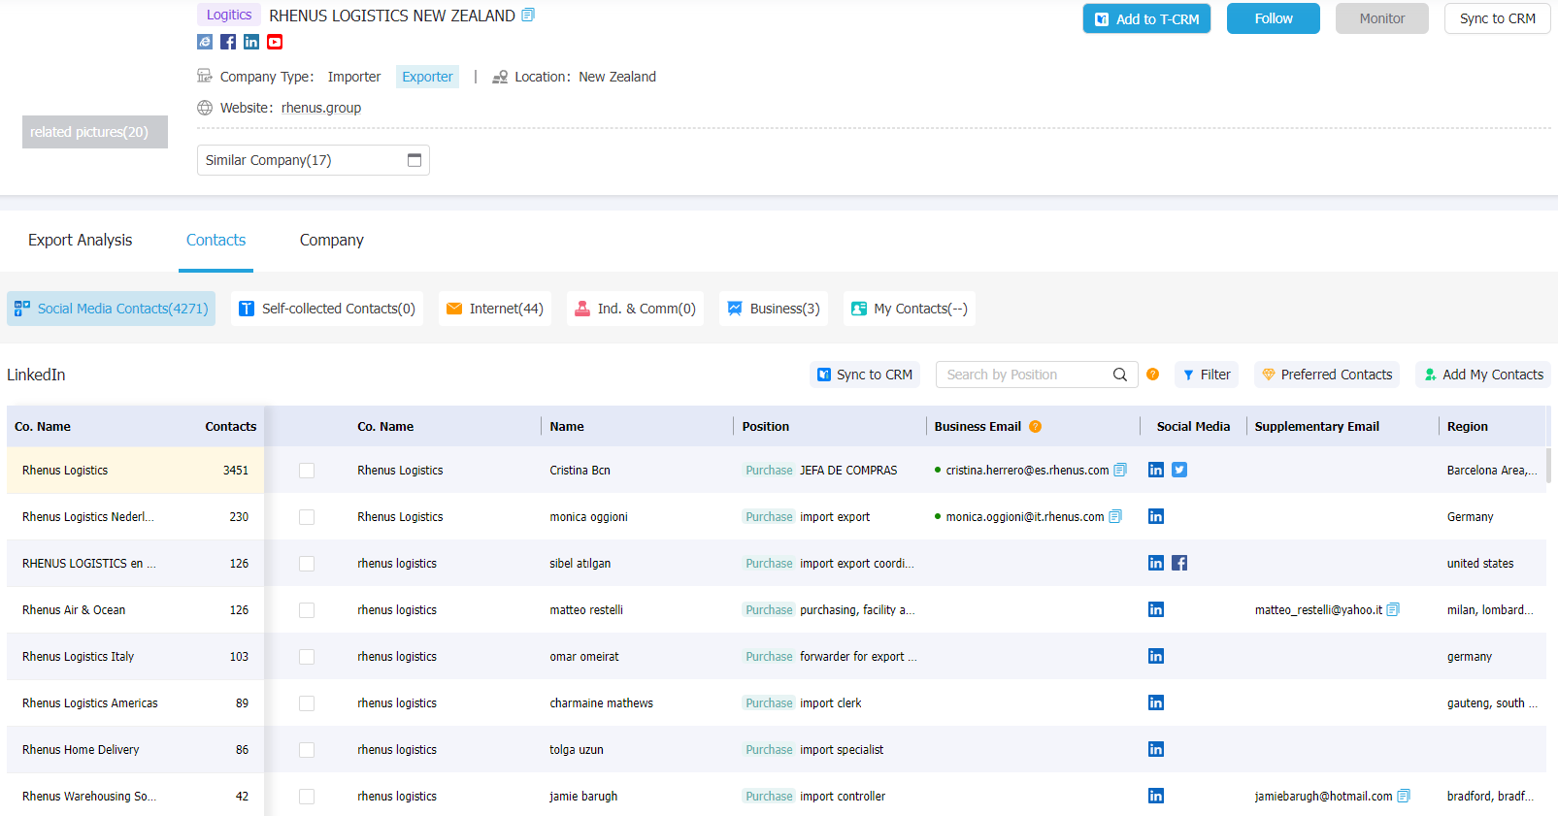Open sibel atilgan's Facebook icon
This screenshot has height=816, width=1558.
pos(1179,563)
